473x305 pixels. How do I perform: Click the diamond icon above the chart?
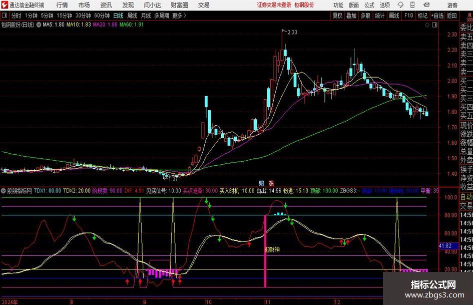pyautogui.click(x=427, y=25)
